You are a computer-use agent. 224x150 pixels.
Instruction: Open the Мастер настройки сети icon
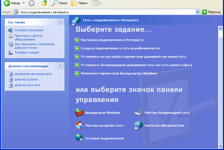(79, 125)
